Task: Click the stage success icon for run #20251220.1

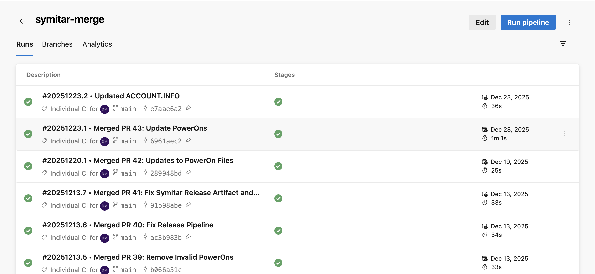Action: tap(278, 166)
